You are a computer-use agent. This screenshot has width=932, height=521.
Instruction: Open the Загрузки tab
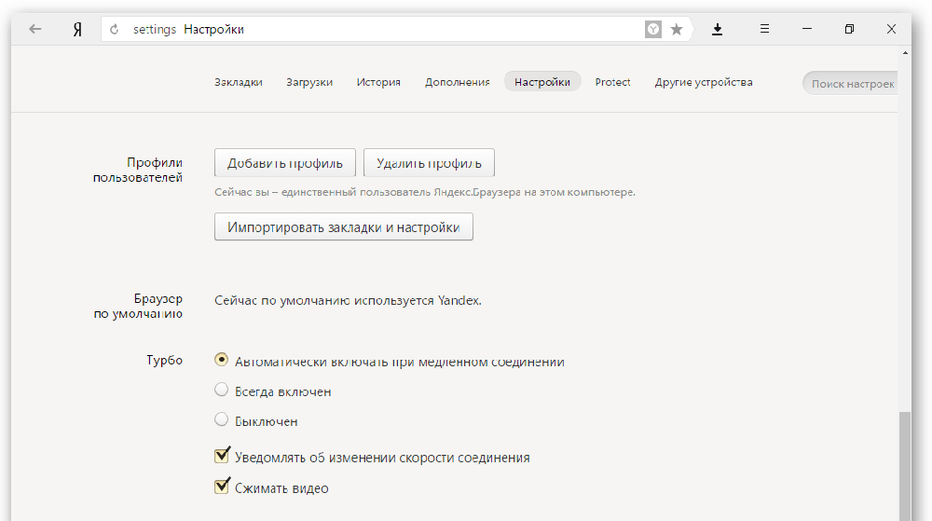(x=309, y=82)
